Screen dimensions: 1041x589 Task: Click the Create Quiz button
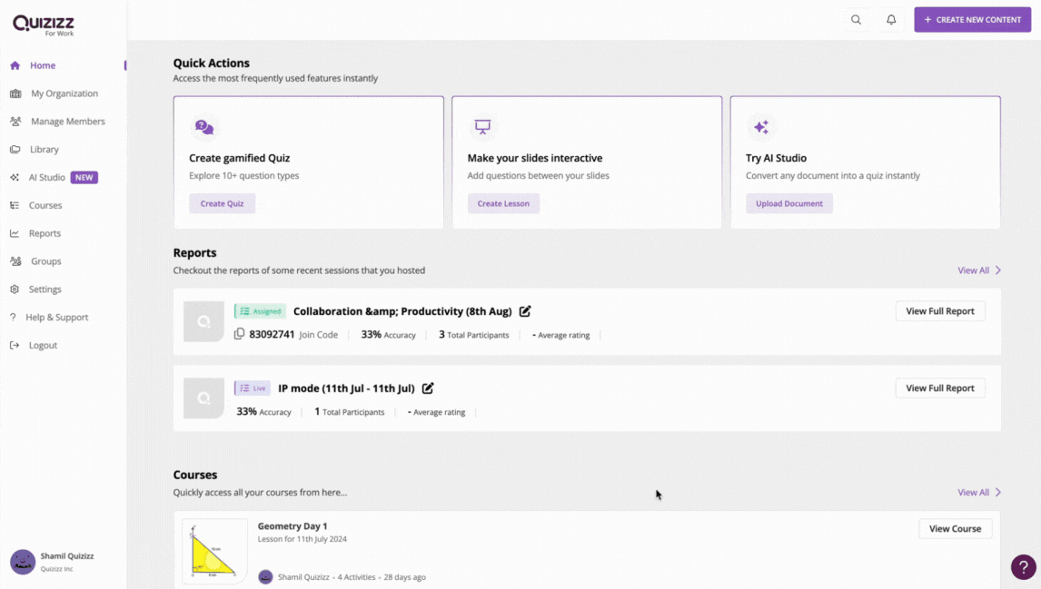coord(222,203)
